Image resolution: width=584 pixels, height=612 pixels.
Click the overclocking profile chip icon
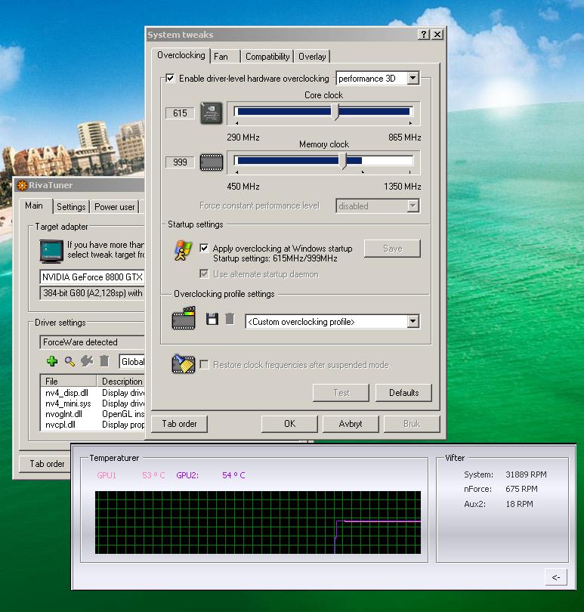184,319
